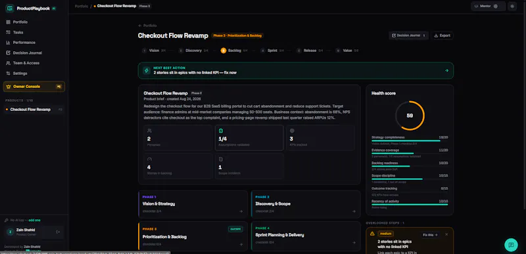This screenshot has height=254, width=526.
Task: Click Fix this on the overlooked step alert
Action: [x=430, y=235]
